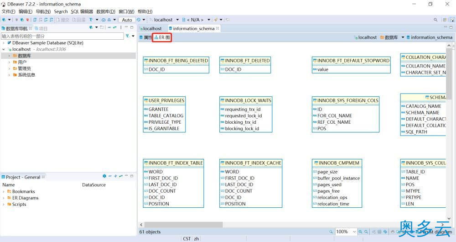Close the information_schema editor tab
Screen dimensions: 456x242
[218, 28]
